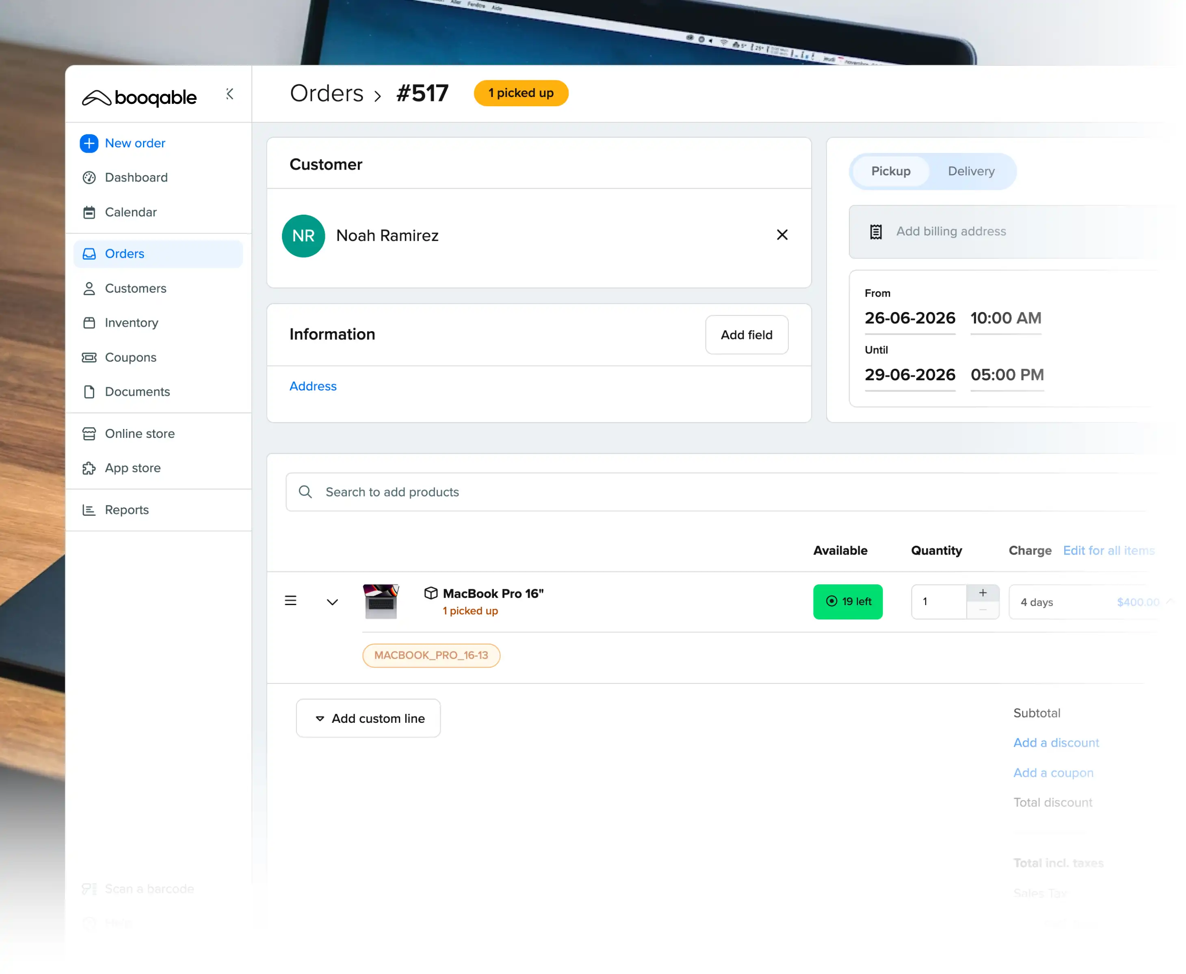1186x974 pixels.
Task: Click the Calendar icon in sidebar
Action: (x=89, y=212)
